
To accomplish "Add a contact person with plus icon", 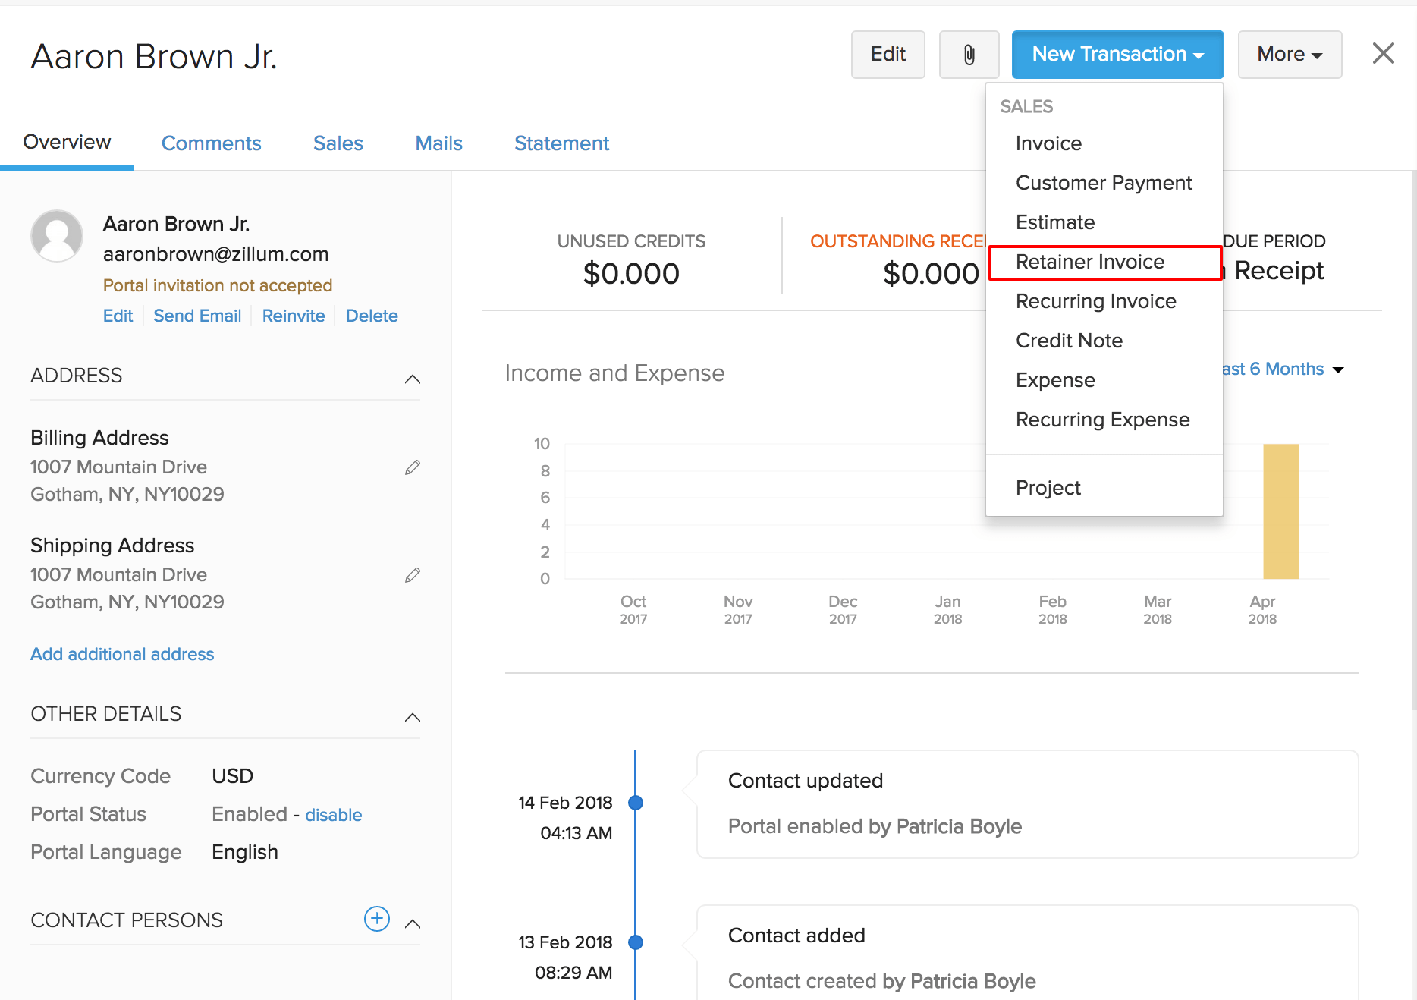I will [376, 919].
